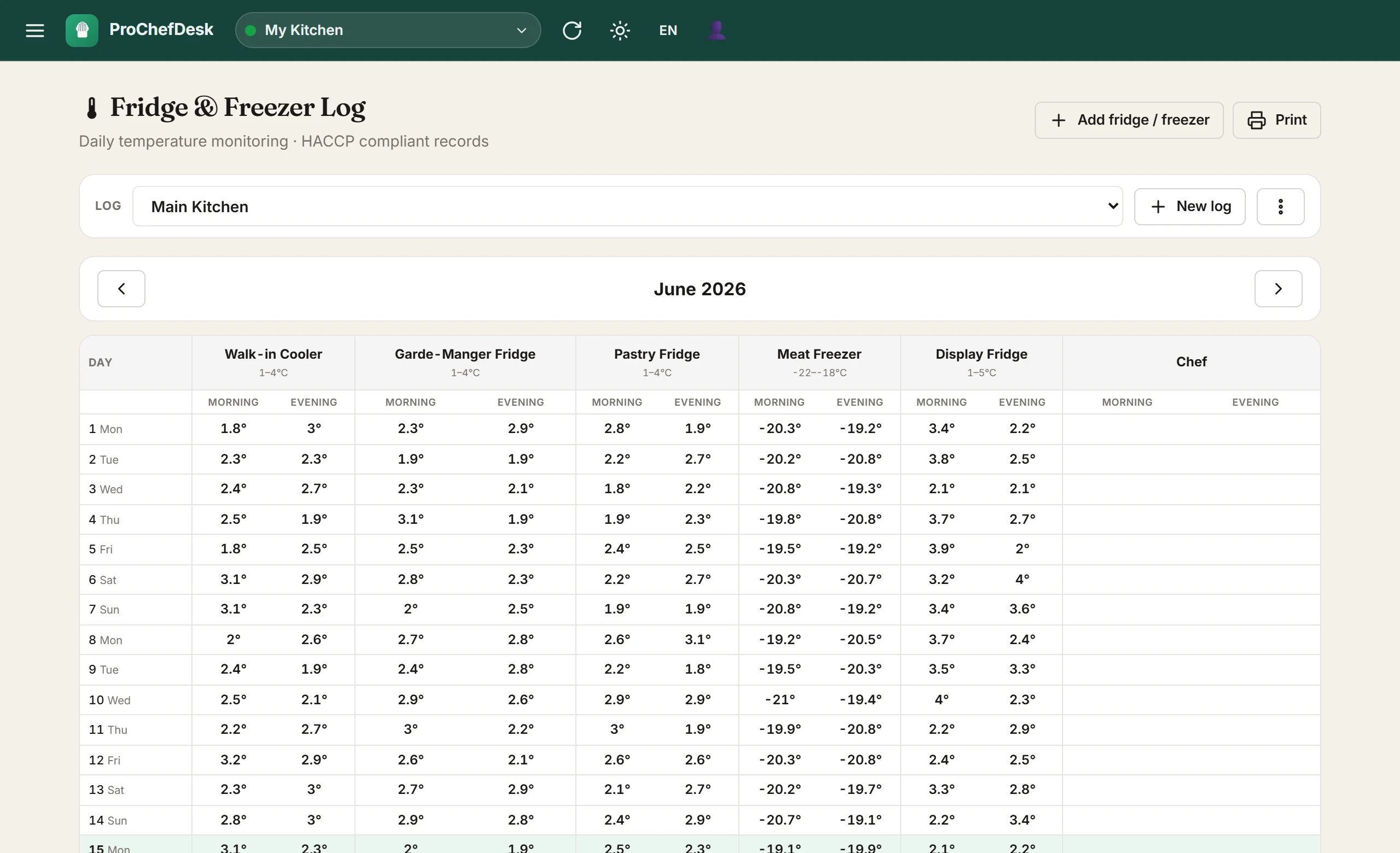Select Display Fridge morning 3.8° on 2 Tue
1400x853 pixels.
tap(942, 459)
